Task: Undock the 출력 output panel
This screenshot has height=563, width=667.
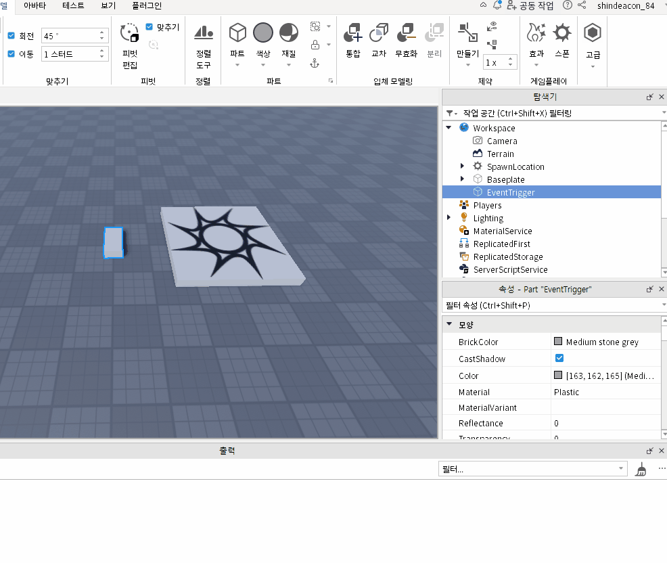Action: coord(649,451)
